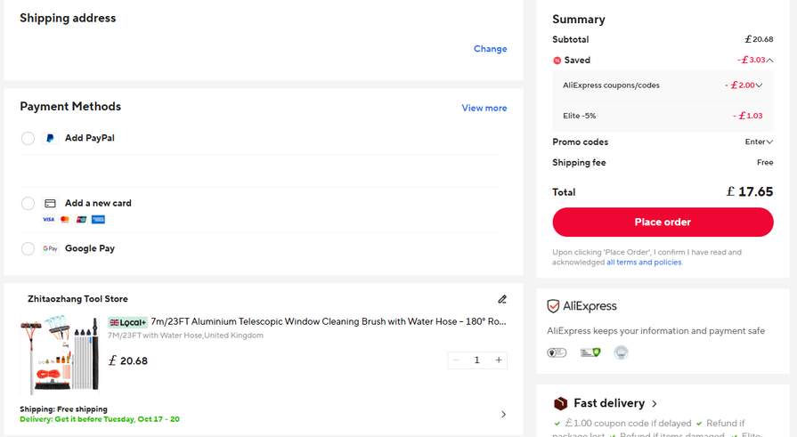Screen dimensions: 797x437
Task: Edit the Zhitaozhang Tool Store order with pencil icon
Action: (x=502, y=299)
